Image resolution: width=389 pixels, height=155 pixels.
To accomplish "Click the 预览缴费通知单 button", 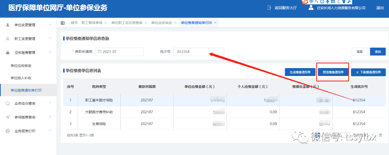I will [x=333, y=72].
